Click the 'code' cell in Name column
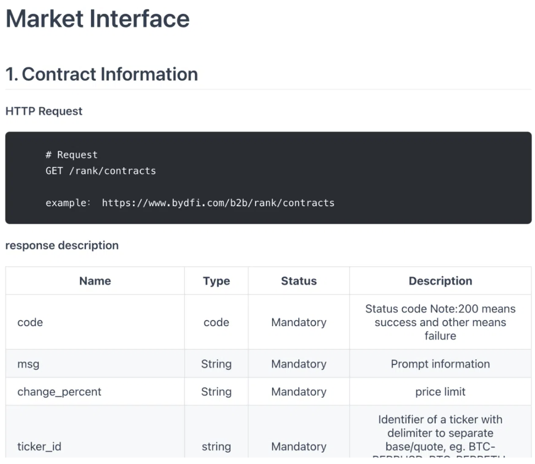The width and height of the screenshot is (535, 464). point(30,322)
